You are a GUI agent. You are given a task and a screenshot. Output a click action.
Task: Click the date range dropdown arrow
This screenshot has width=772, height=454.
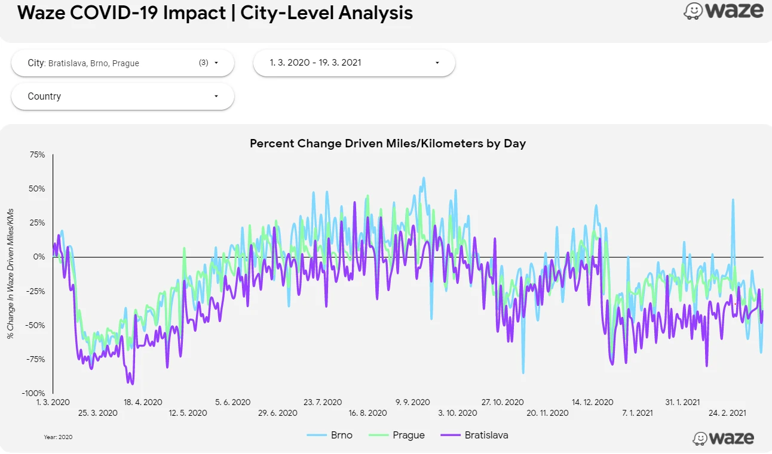coord(437,63)
